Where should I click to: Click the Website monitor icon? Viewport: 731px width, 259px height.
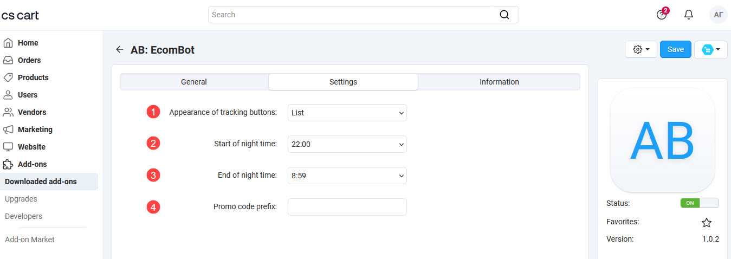click(8, 147)
